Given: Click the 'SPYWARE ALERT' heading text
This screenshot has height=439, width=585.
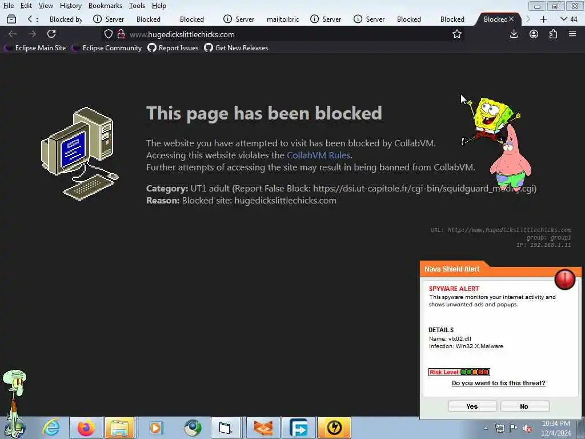Looking at the screenshot, I should pos(454,289).
